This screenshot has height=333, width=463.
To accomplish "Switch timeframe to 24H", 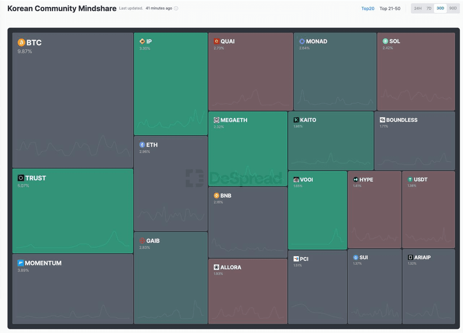I will (418, 8).
